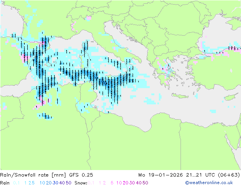Viewport: 241px width, 186px height.
Task: Click the 'Mo 19-01-2026' date text
Action: tap(160, 175)
